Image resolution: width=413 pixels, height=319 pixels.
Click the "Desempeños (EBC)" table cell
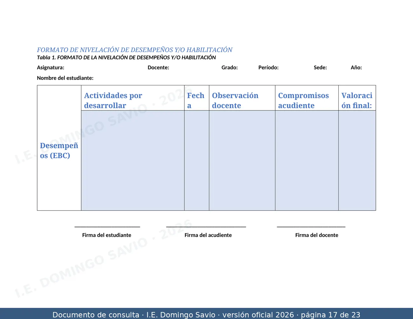[59, 148]
